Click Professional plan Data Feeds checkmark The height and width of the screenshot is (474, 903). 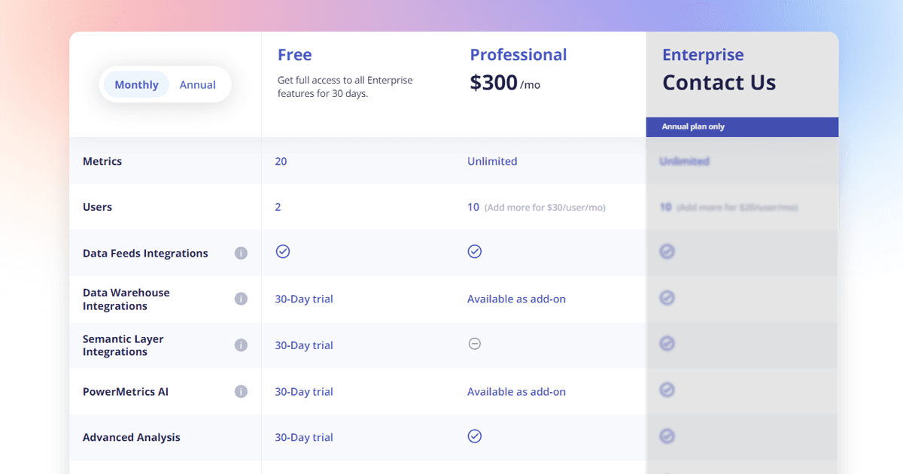coord(475,251)
